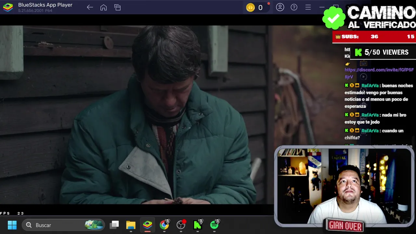Open the BlueStacks home screen icon

click(103, 7)
